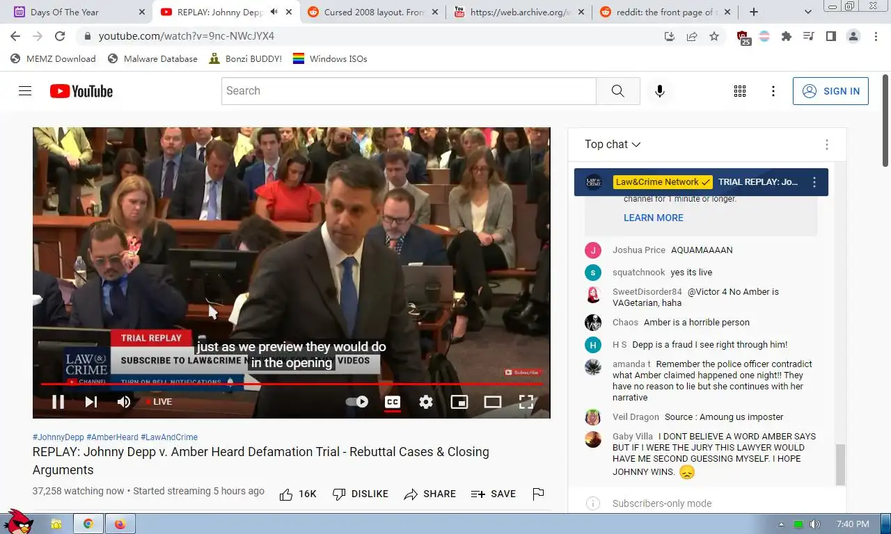Screen dimensions: 891x534
Task: Open the Chrome profile avatar
Action: click(853, 36)
